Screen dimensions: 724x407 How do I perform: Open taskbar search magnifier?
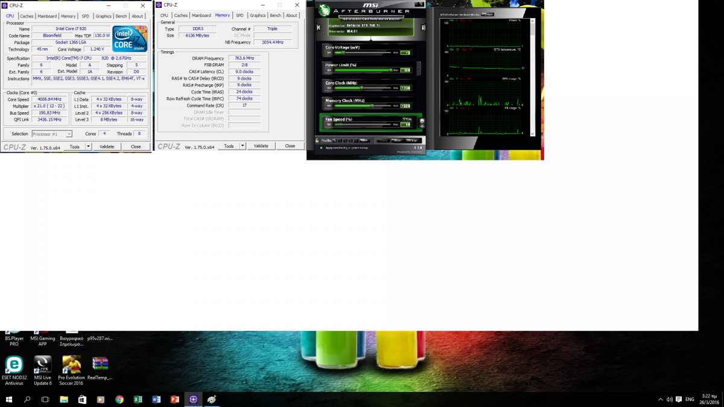click(x=27, y=399)
